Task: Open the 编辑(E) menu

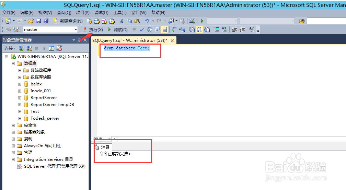Action: coord(27,13)
